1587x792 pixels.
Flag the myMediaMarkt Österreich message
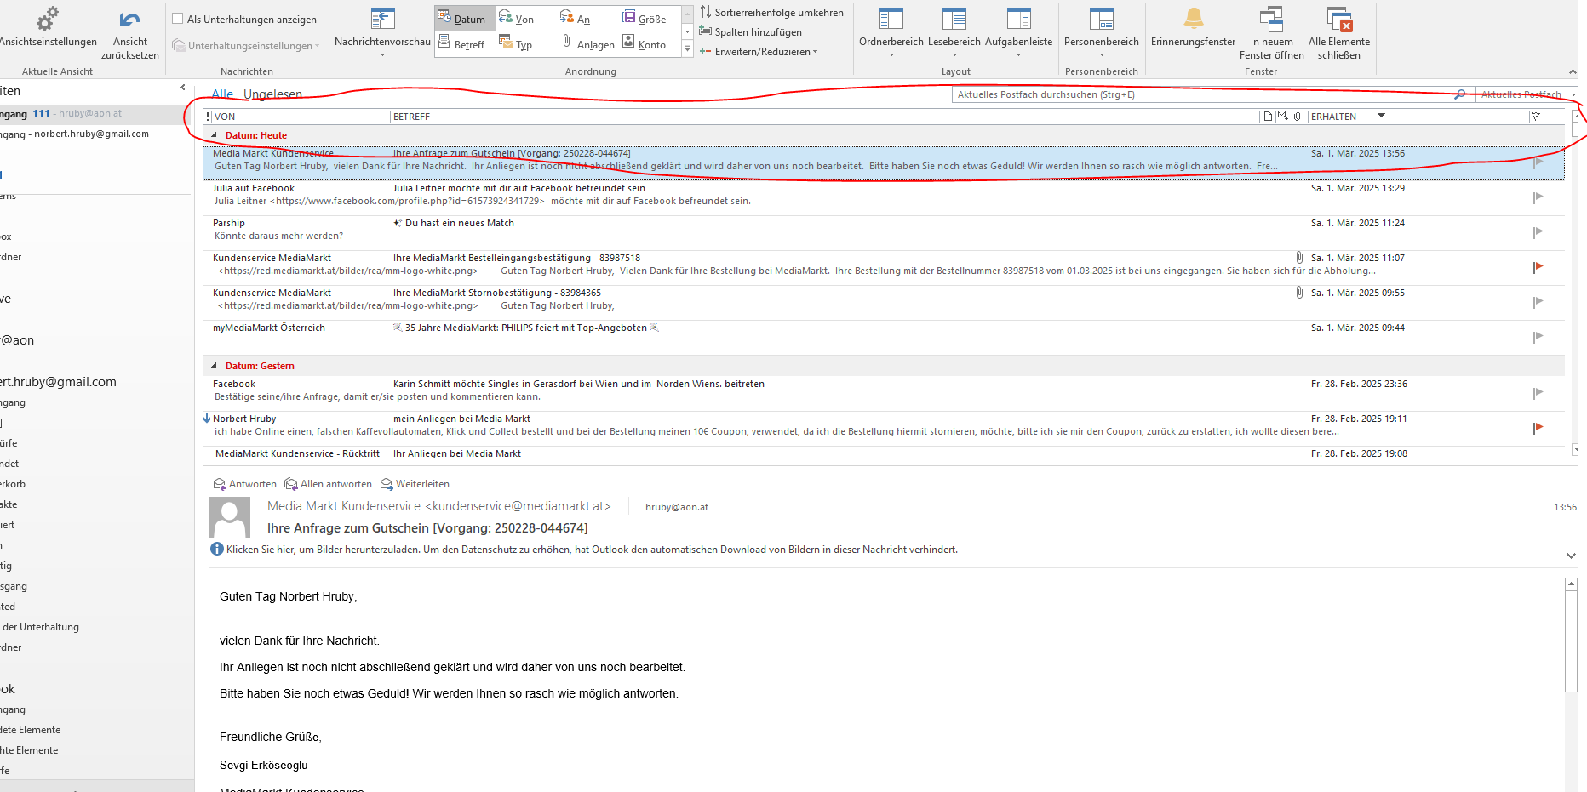click(1538, 337)
